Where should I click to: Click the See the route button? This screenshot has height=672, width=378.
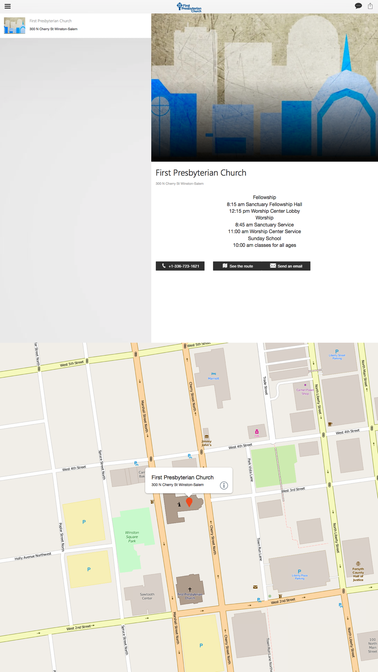237,266
